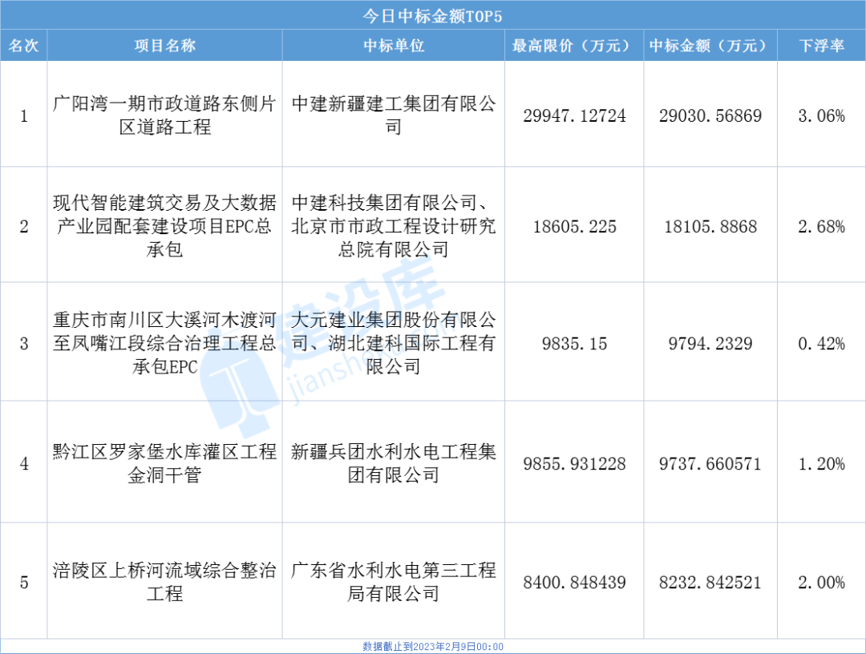Click the 今日中标金额TOP5 table title
Image resolution: width=866 pixels, height=654 pixels.
click(433, 14)
